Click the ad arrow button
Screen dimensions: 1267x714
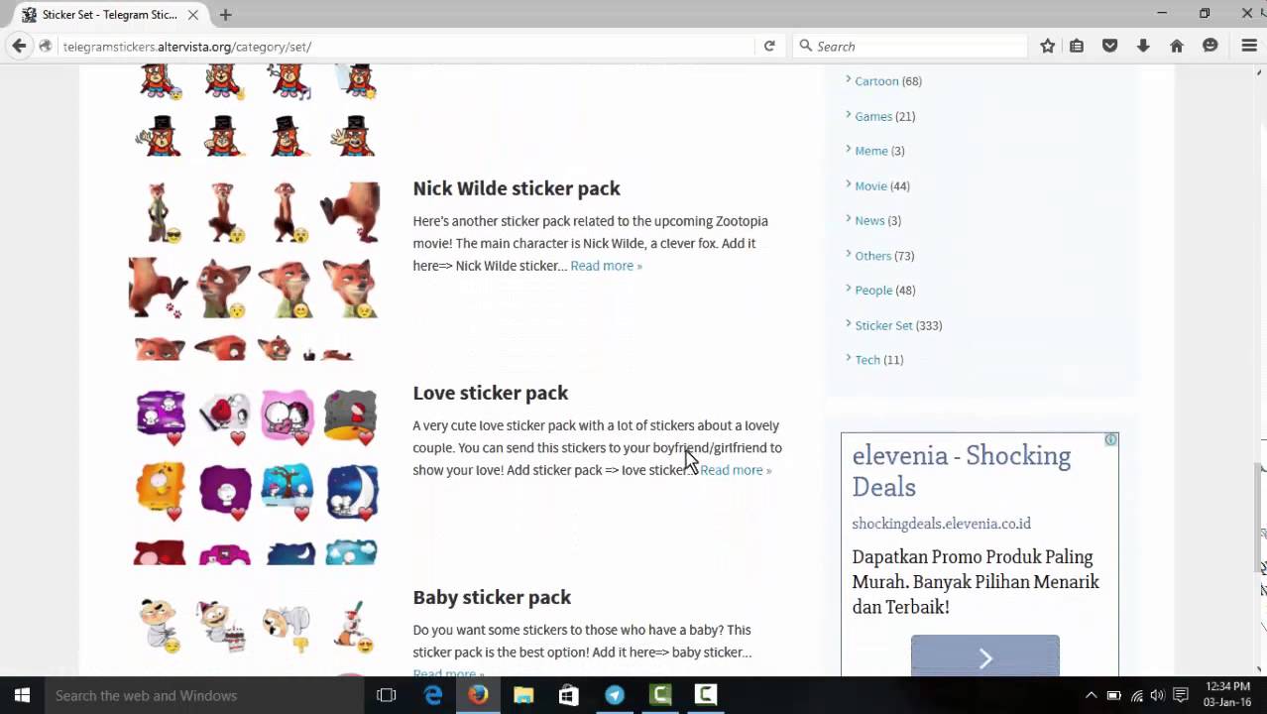984,656
